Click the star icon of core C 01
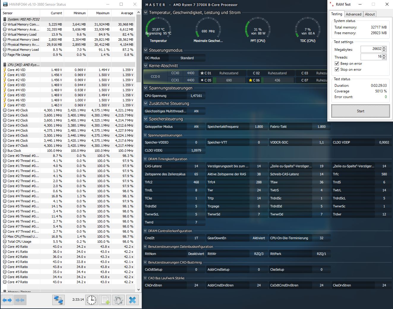The image size is (393, 309). click(202, 73)
